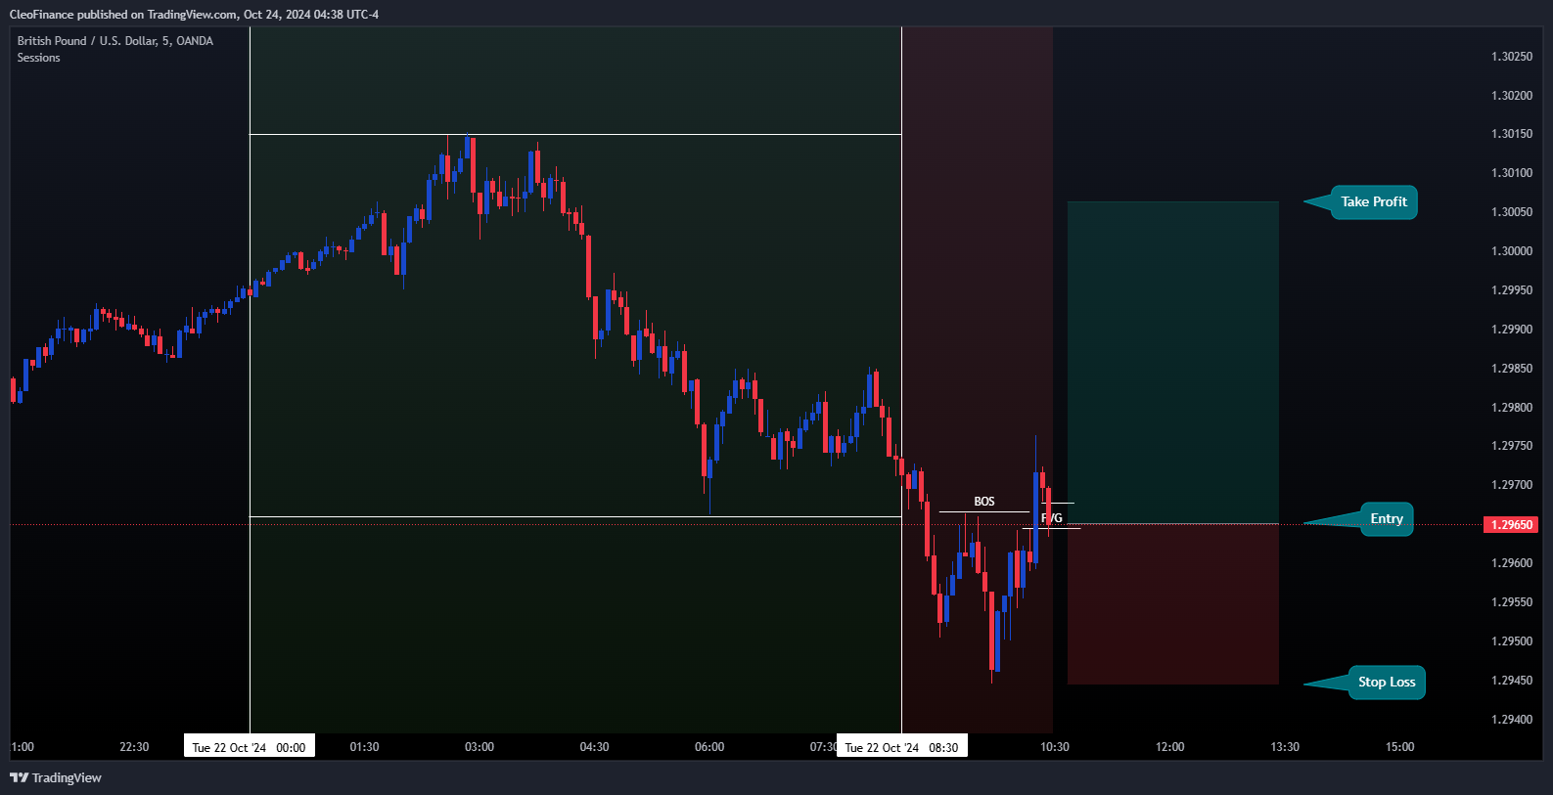The height and width of the screenshot is (795, 1553).
Task: Click the Tue 22 Oct '24 00:00 time marker
Action: coord(250,747)
